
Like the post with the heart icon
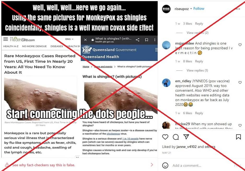coord(165,137)
